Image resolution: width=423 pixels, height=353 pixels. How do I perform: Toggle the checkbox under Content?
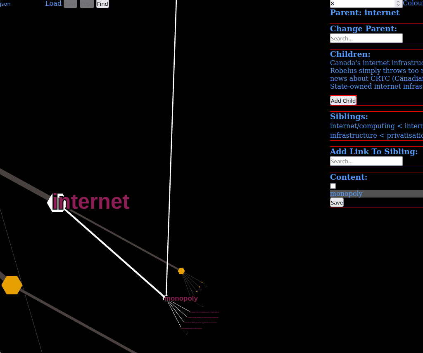tap(333, 186)
